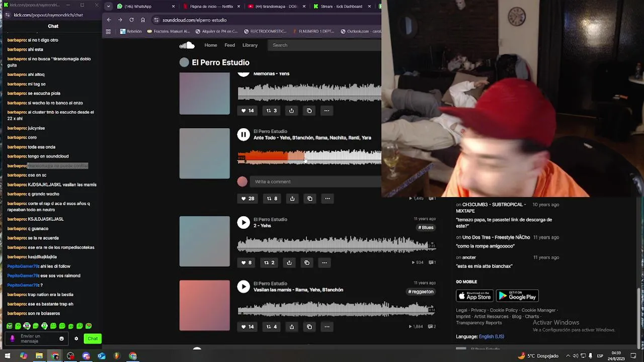Change language English (US)
This screenshot has height=362, width=644.
pos(492,337)
